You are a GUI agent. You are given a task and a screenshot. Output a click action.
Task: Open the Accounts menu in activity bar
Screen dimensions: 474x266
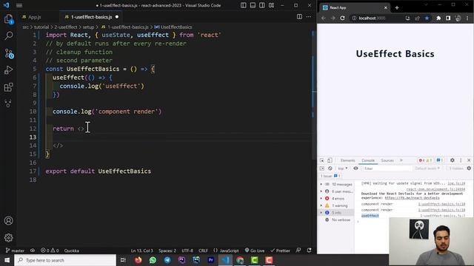(8, 220)
